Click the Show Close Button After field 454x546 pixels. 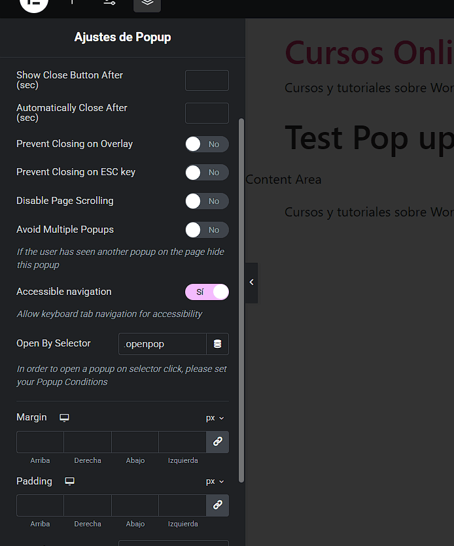click(x=207, y=80)
